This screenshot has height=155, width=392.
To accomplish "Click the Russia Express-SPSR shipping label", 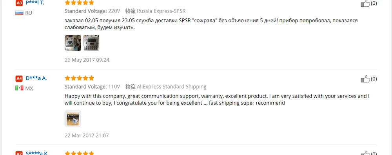I will [161, 11].
